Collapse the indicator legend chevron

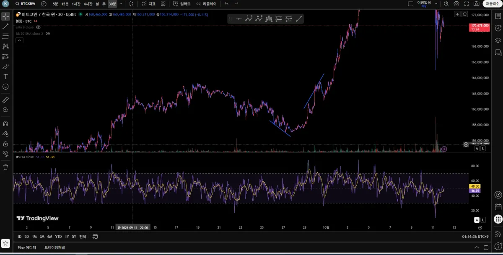click(19, 40)
